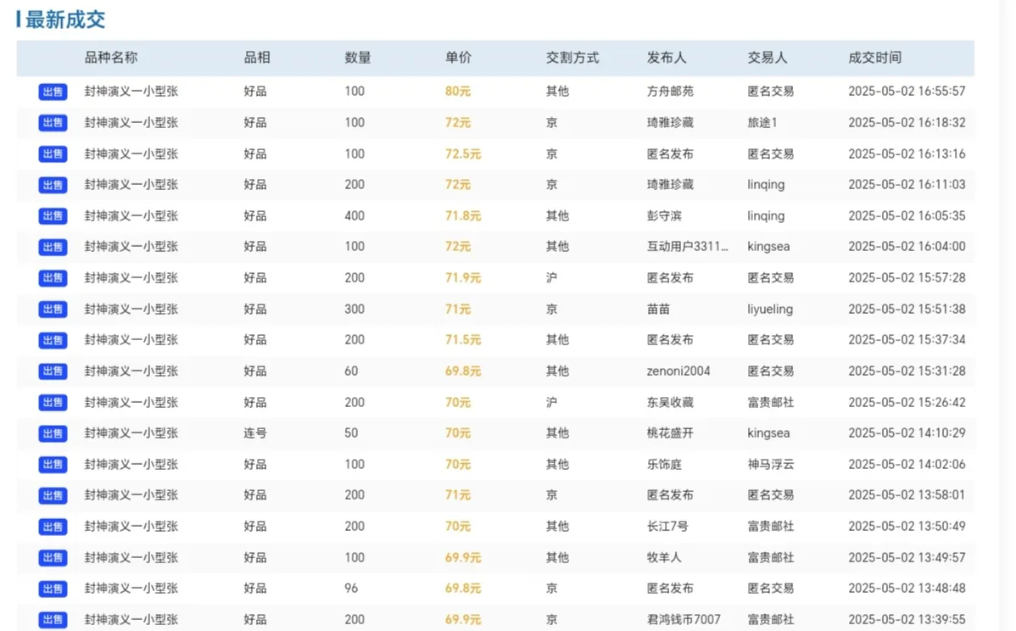Open the 互动用户3311 publisher entry

coord(687,247)
